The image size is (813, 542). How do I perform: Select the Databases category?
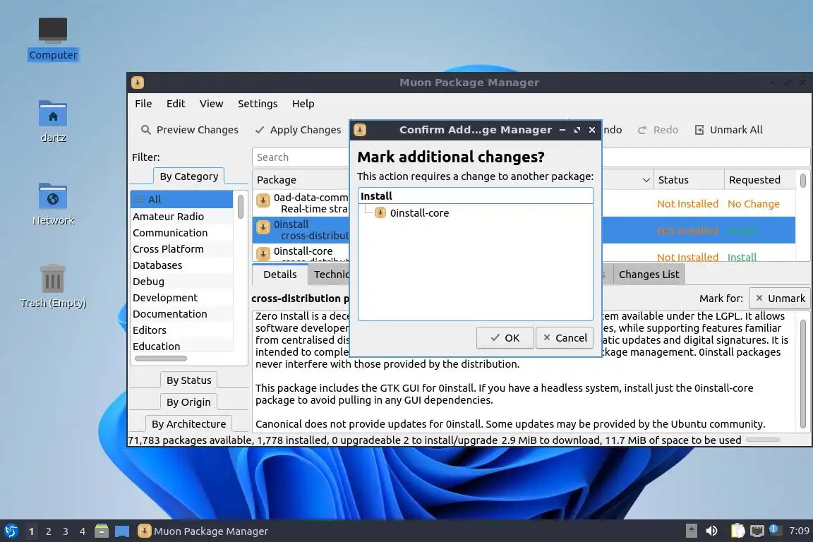click(182, 265)
